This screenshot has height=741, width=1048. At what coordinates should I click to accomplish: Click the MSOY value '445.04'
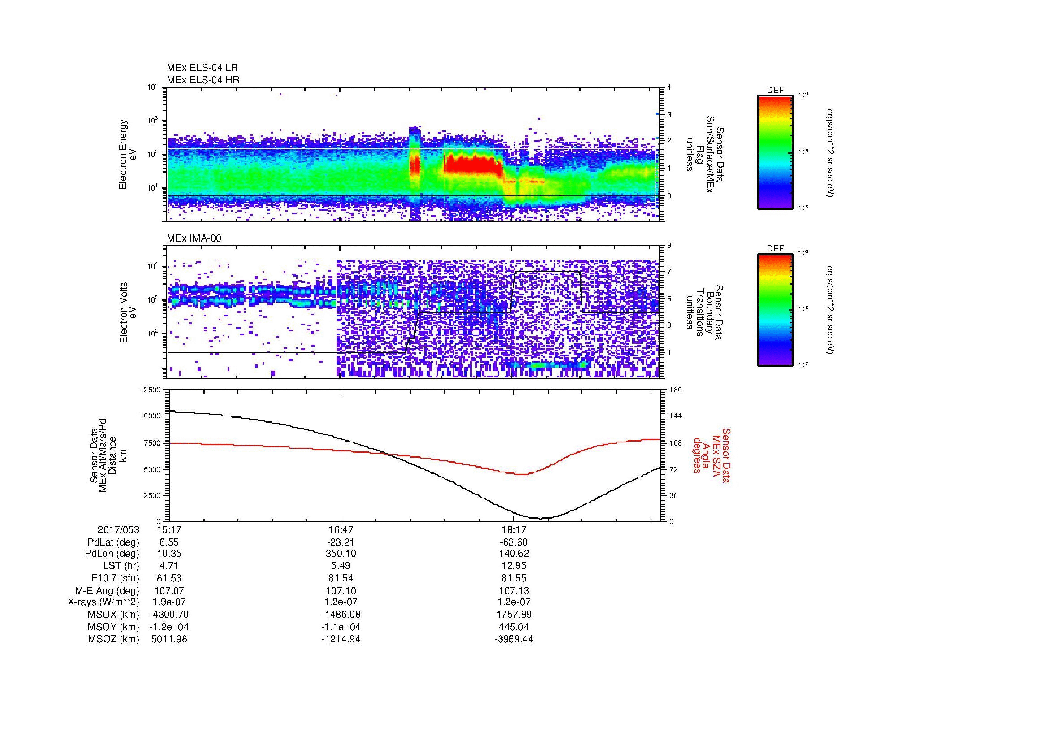tap(513, 627)
